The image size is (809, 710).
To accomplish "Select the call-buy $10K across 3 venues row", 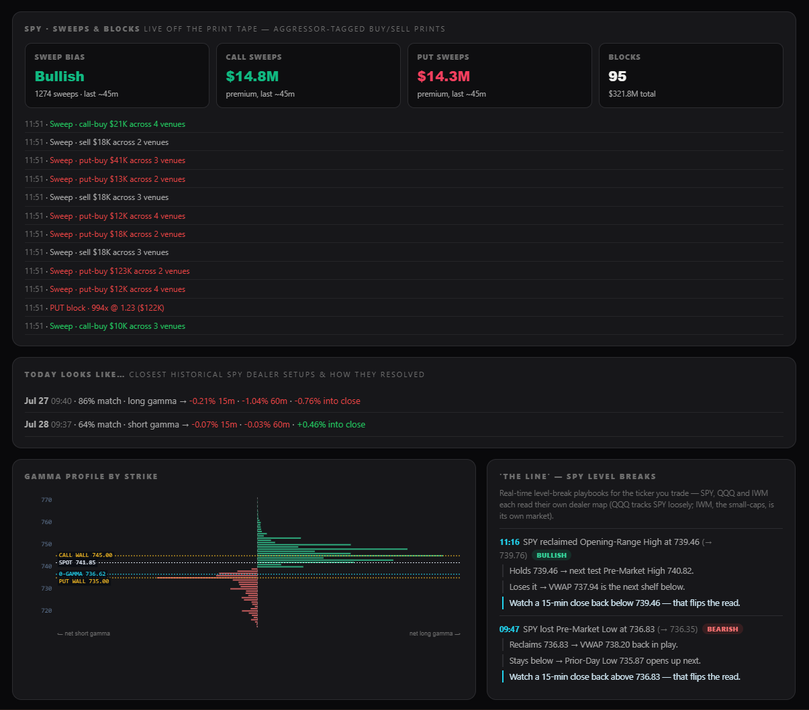I will coord(404,326).
